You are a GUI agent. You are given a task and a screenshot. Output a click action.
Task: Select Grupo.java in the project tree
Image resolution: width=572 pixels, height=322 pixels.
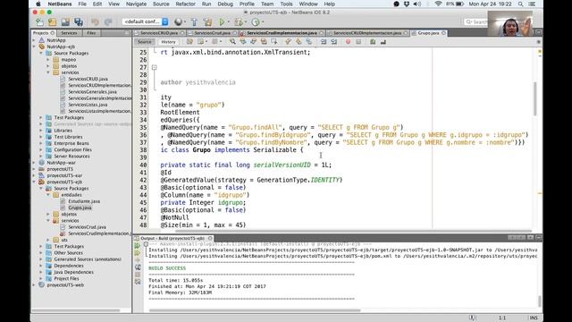pyautogui.click(x=80, y=208)
